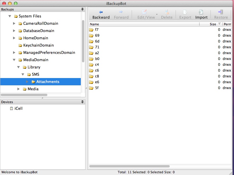Collapse the SMS folder node
234x175 pixels.
[23, 75]
